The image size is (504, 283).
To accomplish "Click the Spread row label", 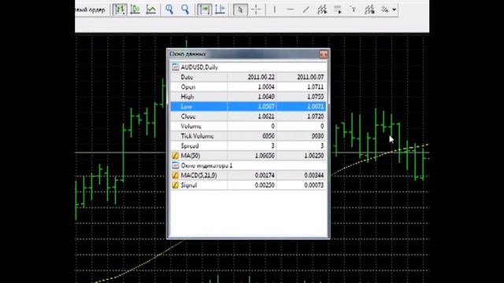I will (190, 146).
